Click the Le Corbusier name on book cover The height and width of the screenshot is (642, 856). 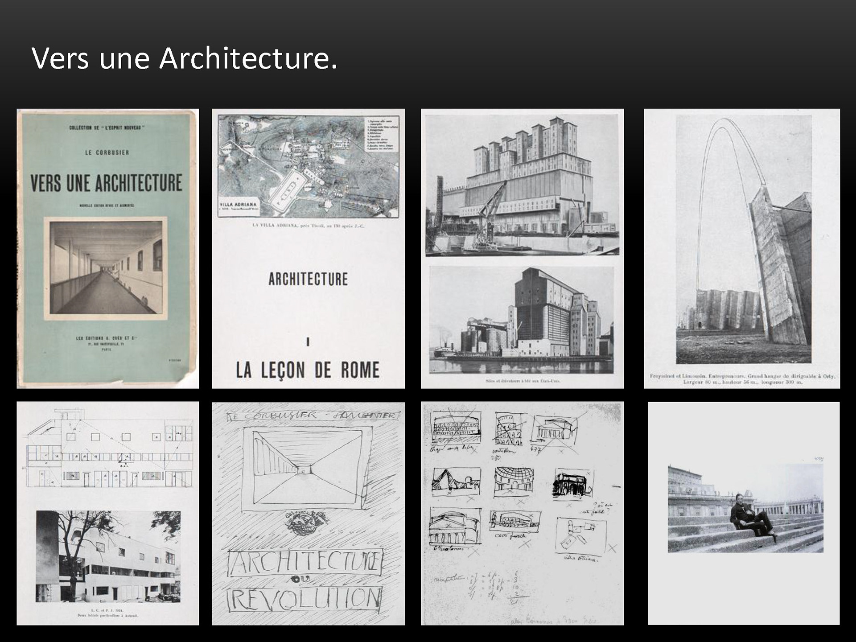pyautogui.click(x=107, y=152)
